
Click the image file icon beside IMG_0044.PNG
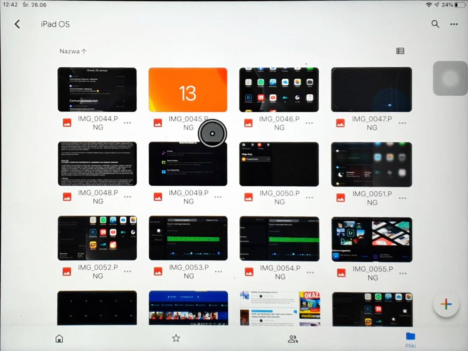pos(67,122)
